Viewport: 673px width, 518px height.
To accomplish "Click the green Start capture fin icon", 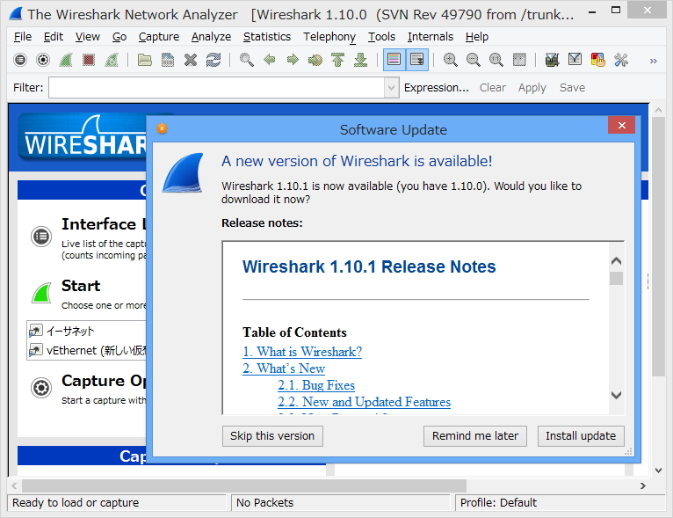I will click(x=41, y=293).
